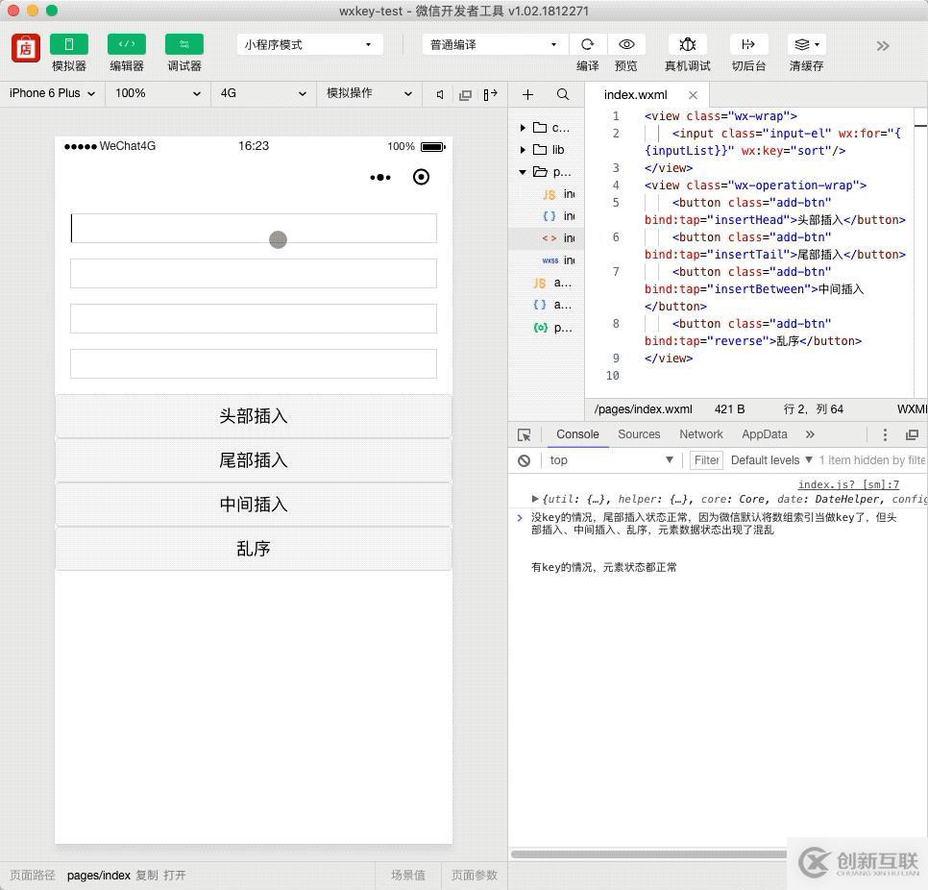Switch to the Network tab
Screen dimensions: 928x890
[700, 434]
